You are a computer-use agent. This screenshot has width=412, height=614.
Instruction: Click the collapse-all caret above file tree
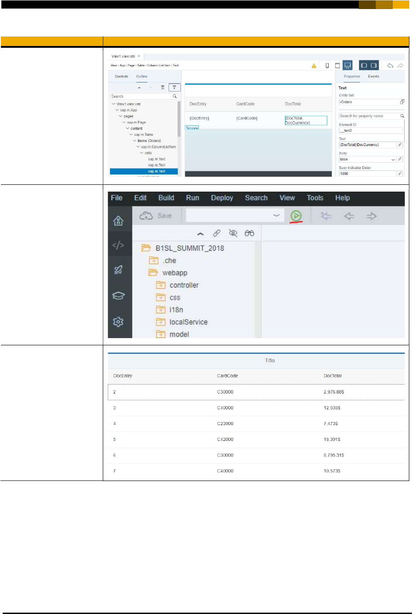click(201, 234)
